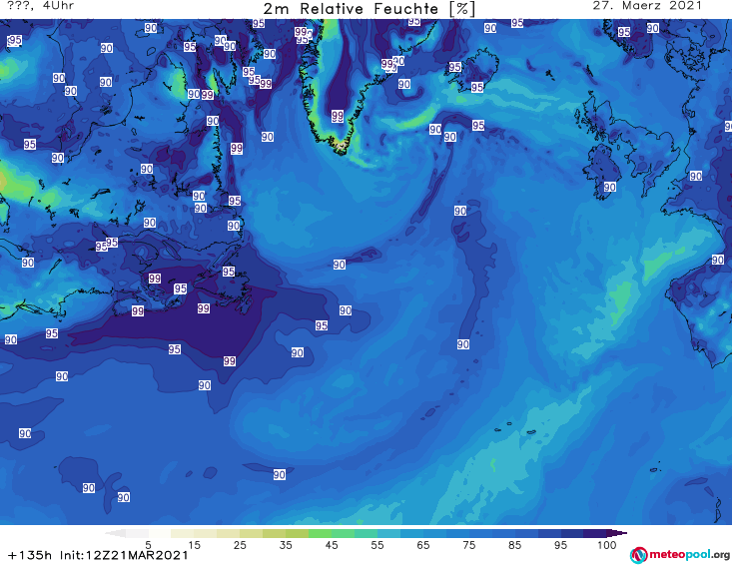Click the colorbar label '85'
Image resolution: width=732 pixels, height=565 pixels.
(514, 544)
